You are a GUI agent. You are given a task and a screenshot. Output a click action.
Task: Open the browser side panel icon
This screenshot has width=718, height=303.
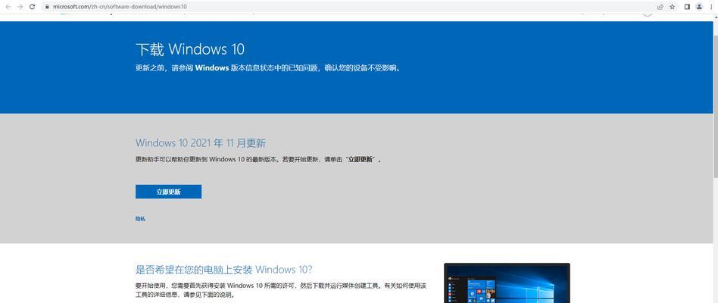point(687,7)
